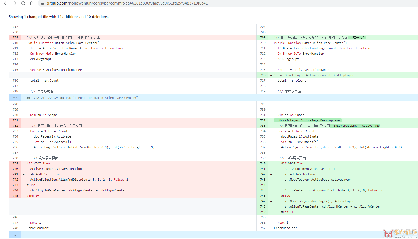Reload the GitHub commit page
The image size is (418, 239).
tap(23, 3)
